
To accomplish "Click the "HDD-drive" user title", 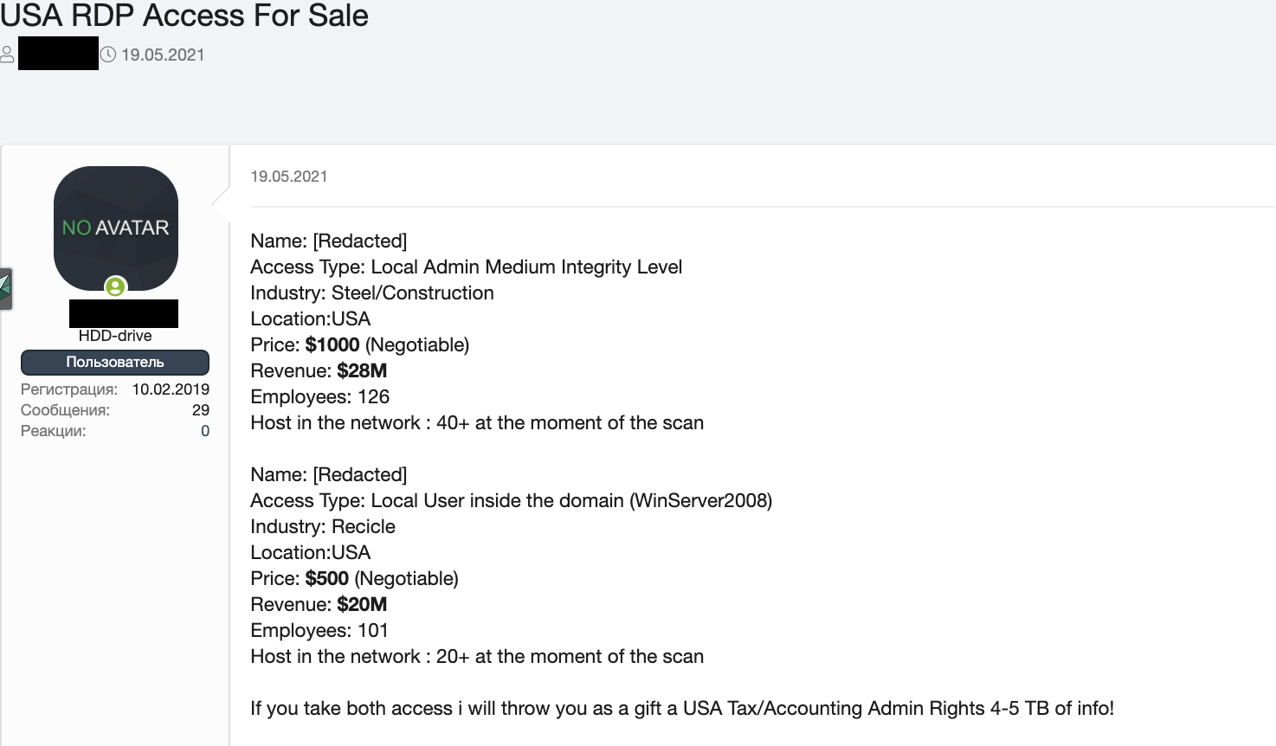I will click(115, 336).
